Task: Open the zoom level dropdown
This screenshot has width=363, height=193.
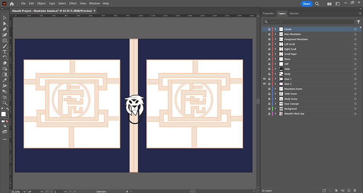Action: (25, 192)
